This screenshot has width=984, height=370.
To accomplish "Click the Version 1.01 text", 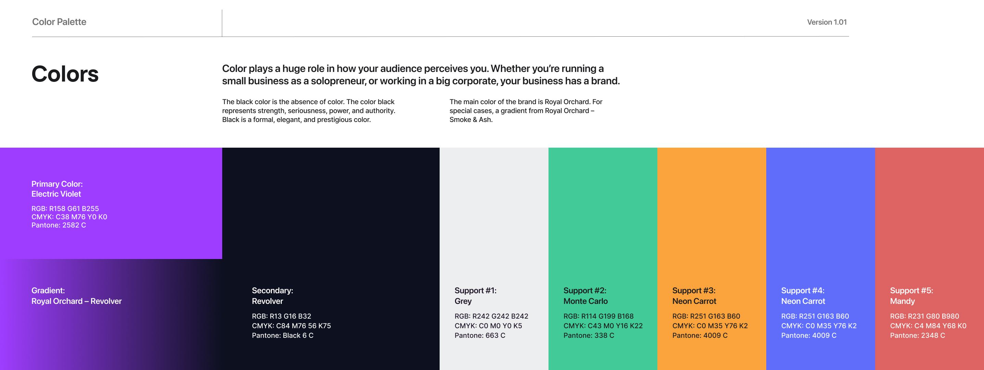I will click(827, 22).
